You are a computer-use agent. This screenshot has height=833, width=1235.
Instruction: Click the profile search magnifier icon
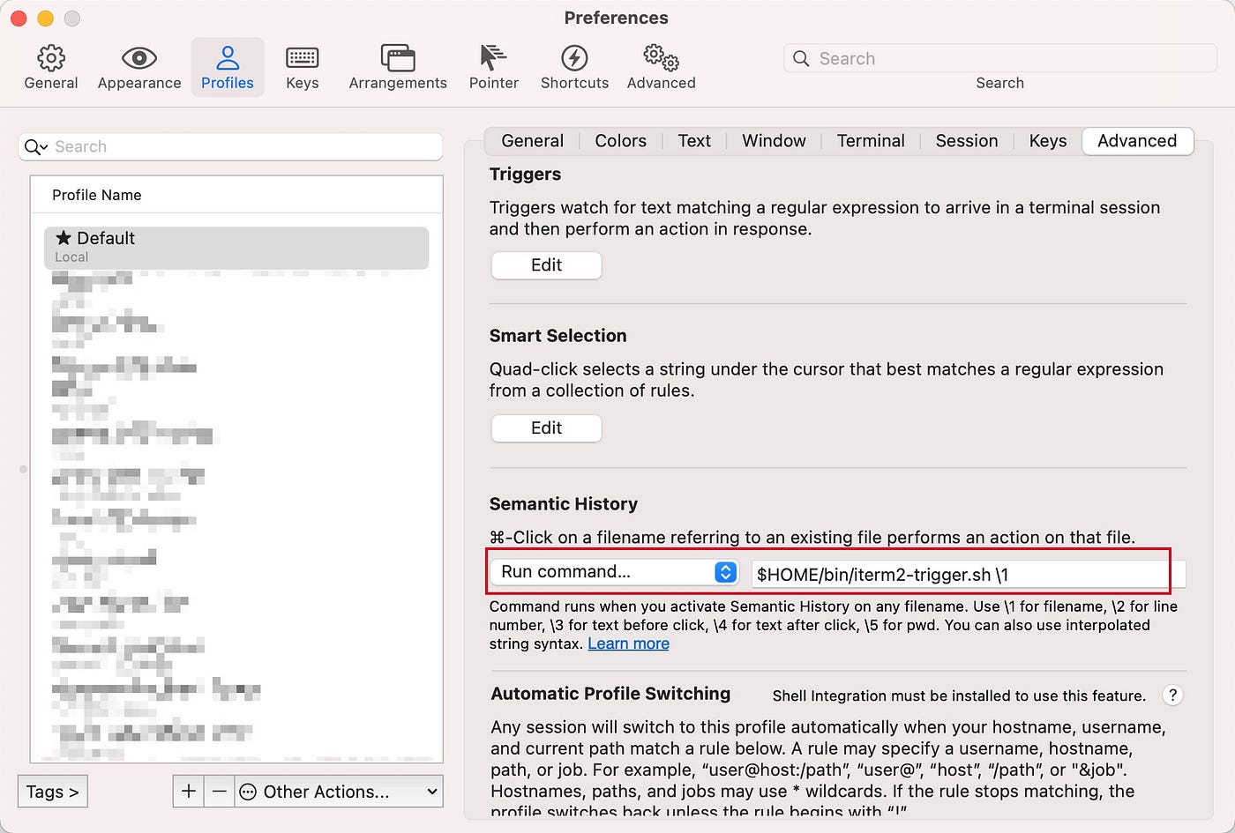35,147
